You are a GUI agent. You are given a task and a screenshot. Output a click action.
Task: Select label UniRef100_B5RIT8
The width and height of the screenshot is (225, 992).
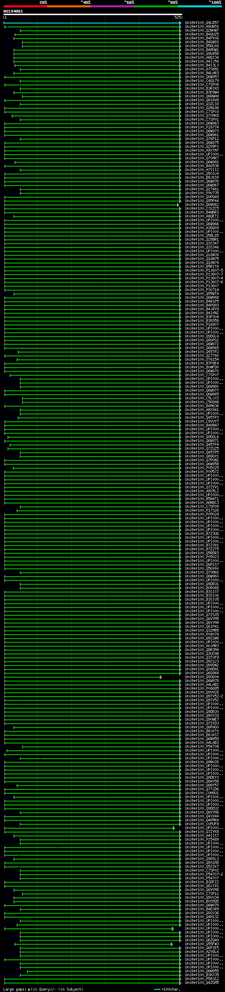click(x=201, y=266)
